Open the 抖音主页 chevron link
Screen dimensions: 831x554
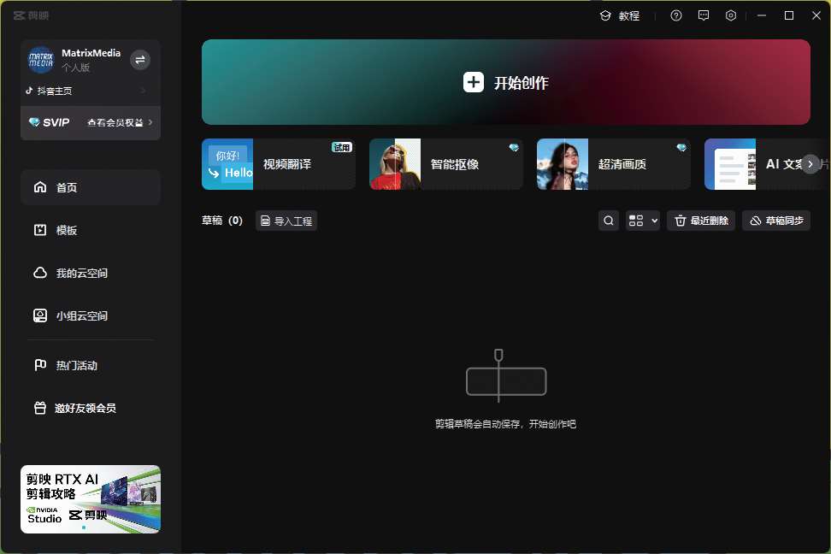click(x=143, y=91)
